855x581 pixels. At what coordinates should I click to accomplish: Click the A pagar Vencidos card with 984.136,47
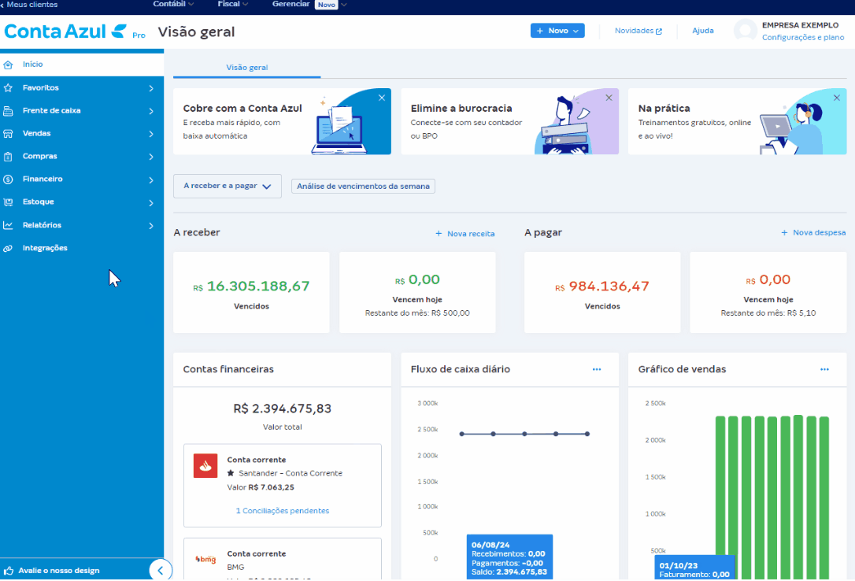point(602,293)
